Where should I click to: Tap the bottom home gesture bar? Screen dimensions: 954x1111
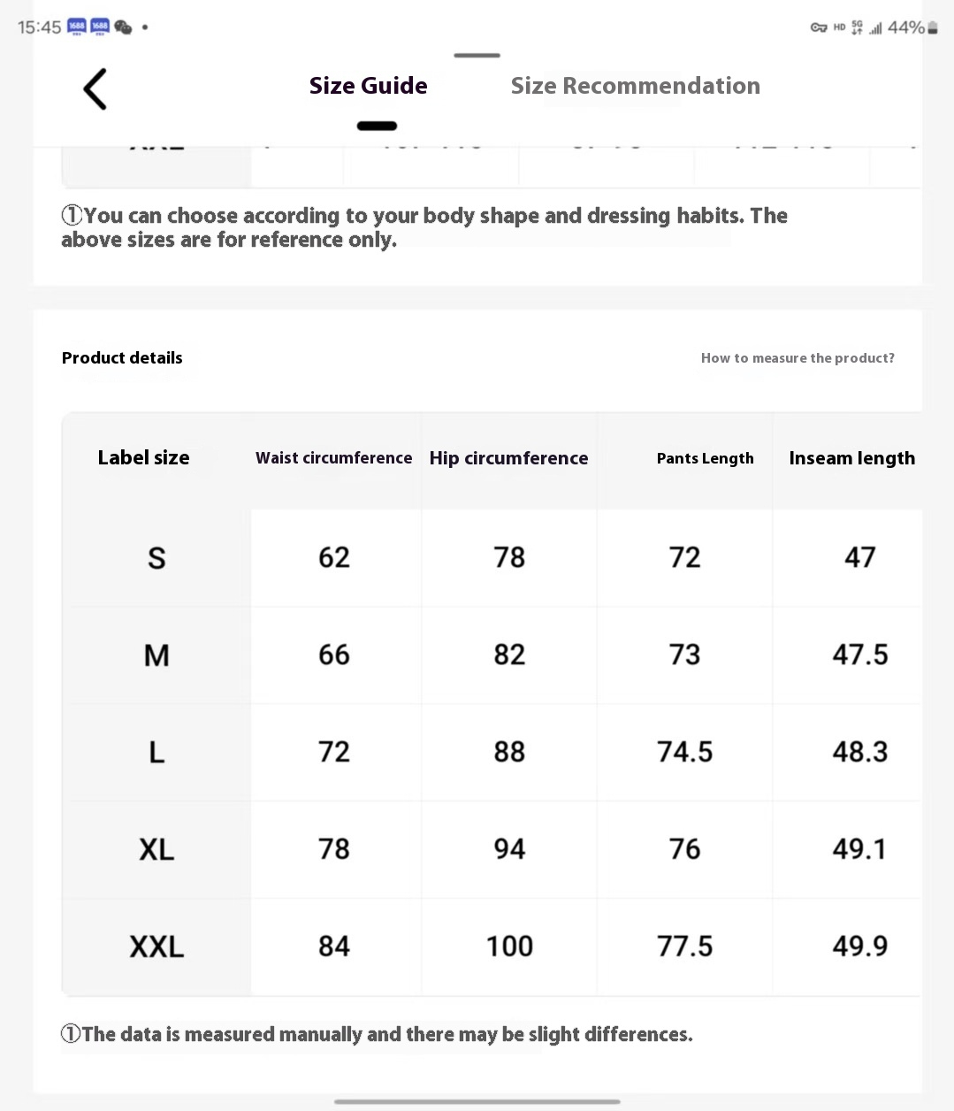477,1102
